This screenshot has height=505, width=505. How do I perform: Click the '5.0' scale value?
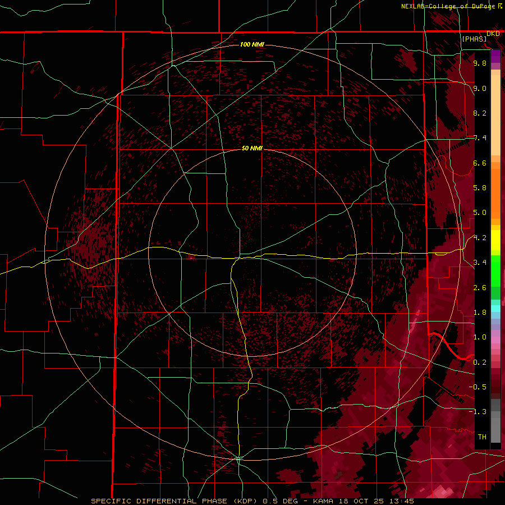coord(480,213)
